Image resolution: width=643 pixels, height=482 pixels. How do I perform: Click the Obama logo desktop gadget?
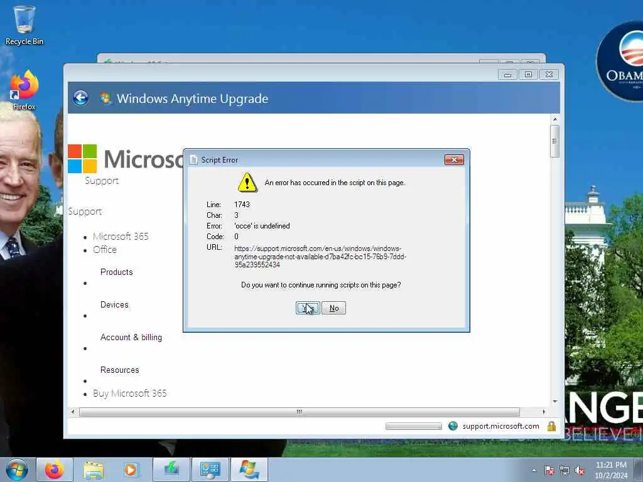[619, 62]
